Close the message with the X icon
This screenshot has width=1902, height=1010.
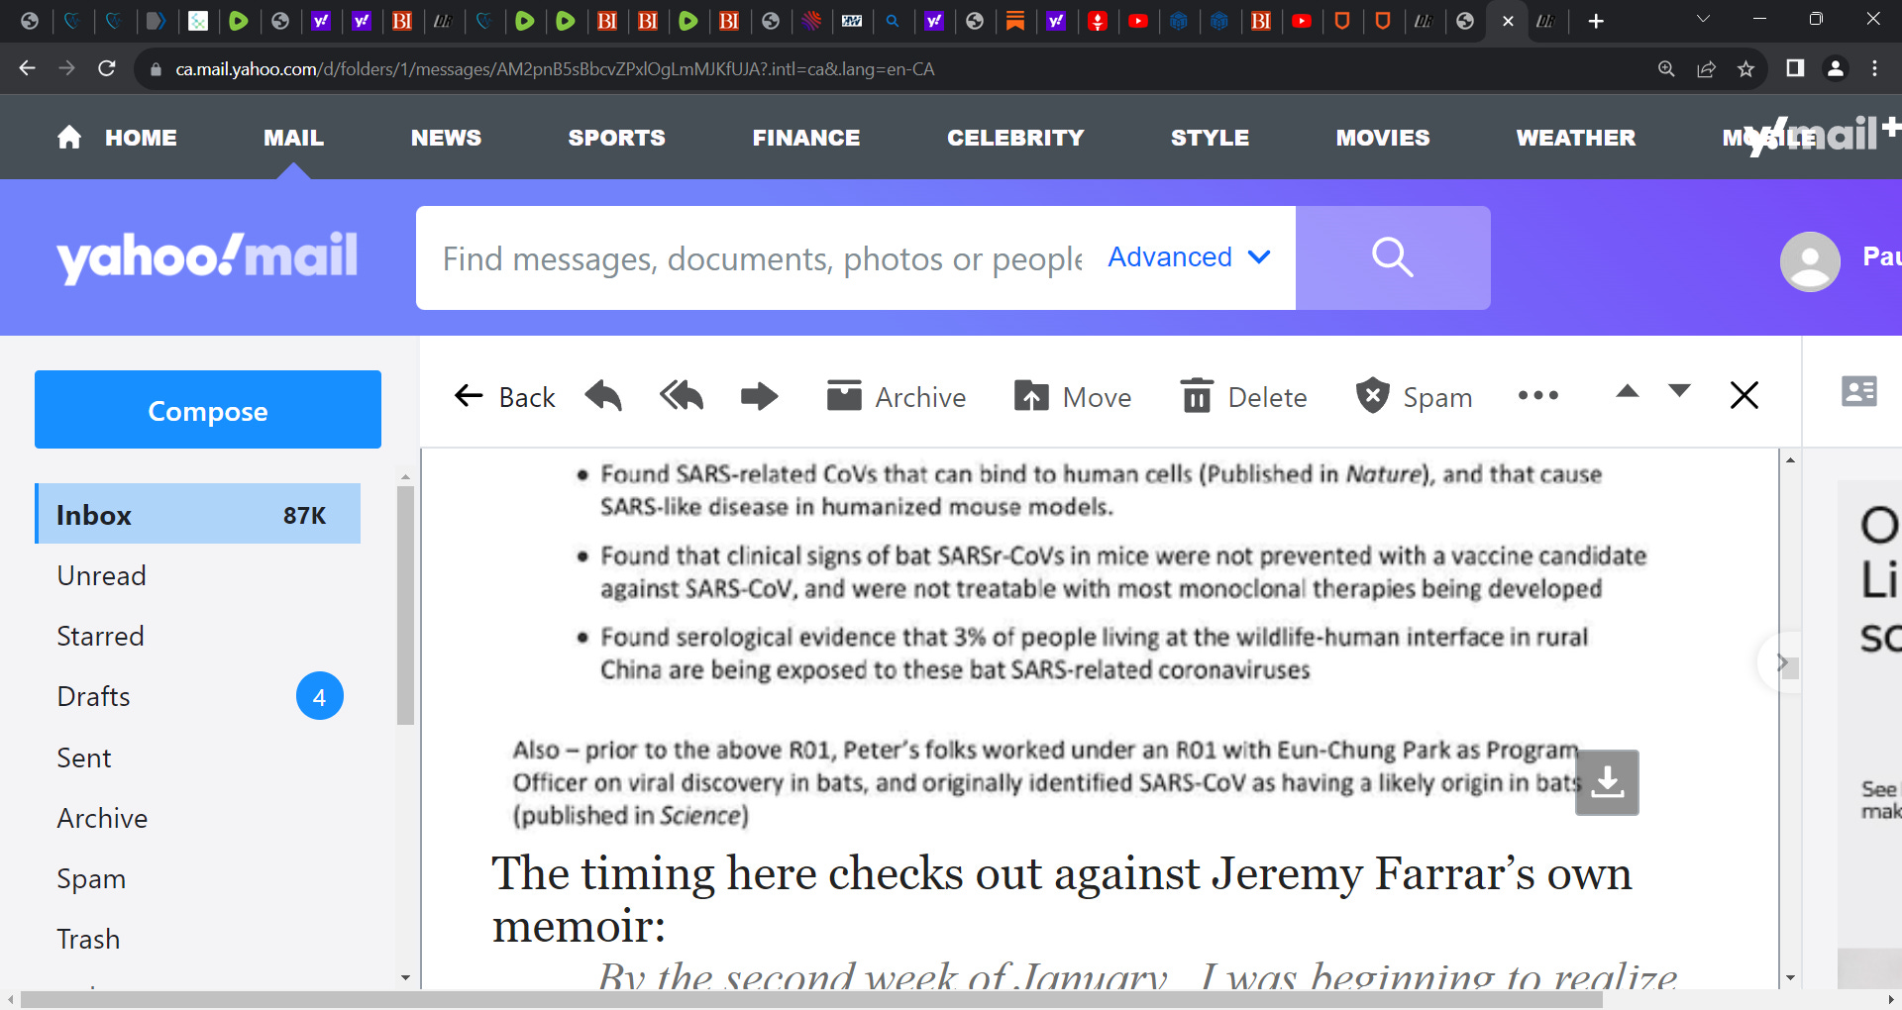(1744, 395)
